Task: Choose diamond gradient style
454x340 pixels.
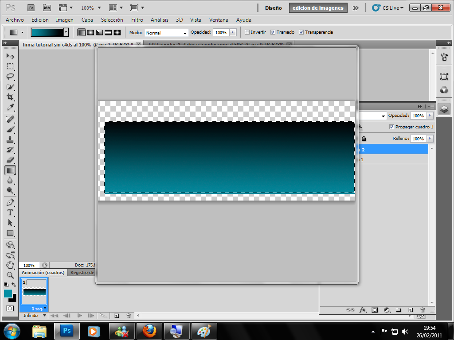Action: [x=117, y=32]
